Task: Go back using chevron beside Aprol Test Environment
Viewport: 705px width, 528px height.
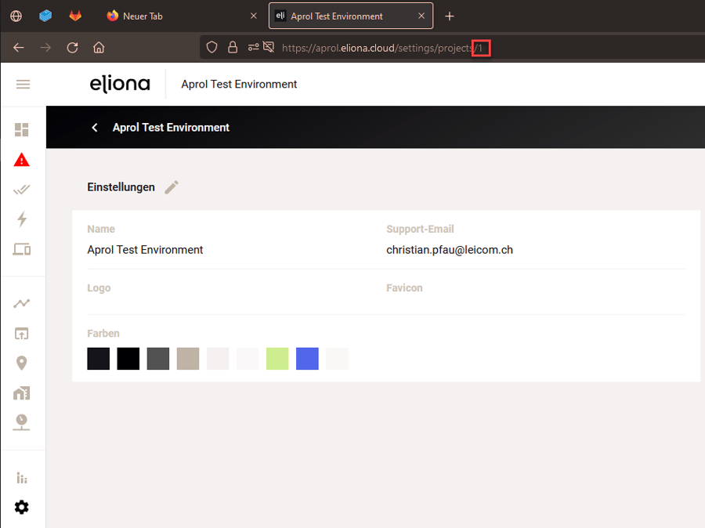Action: coord(95,128)
